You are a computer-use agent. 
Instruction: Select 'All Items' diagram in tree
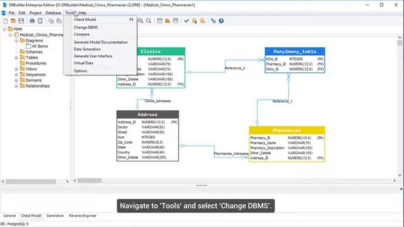pyautogui.click(x=40, y=46)
